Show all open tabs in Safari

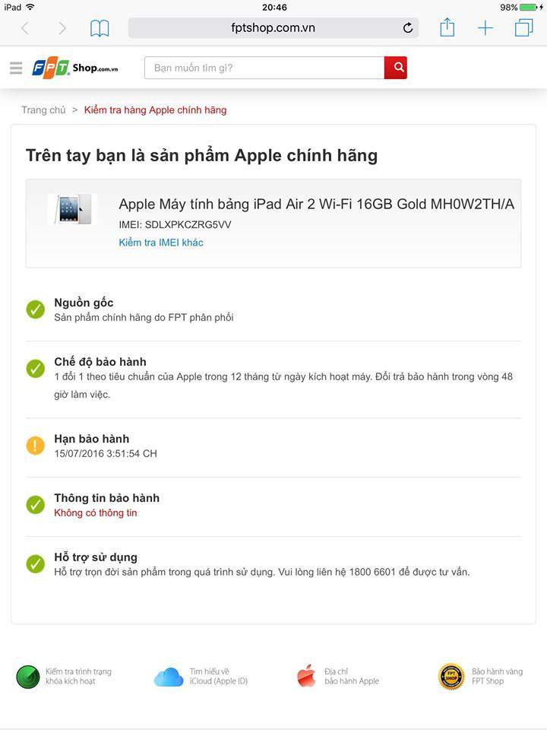point(523,27)
